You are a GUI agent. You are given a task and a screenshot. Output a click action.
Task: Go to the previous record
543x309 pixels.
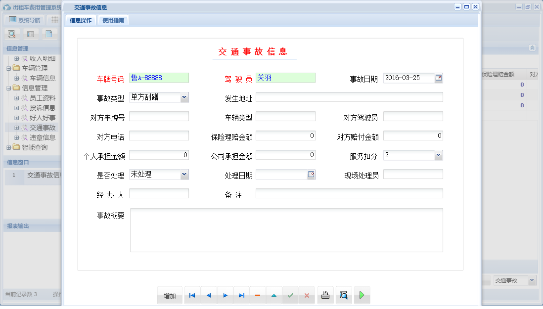coord(209,296)
